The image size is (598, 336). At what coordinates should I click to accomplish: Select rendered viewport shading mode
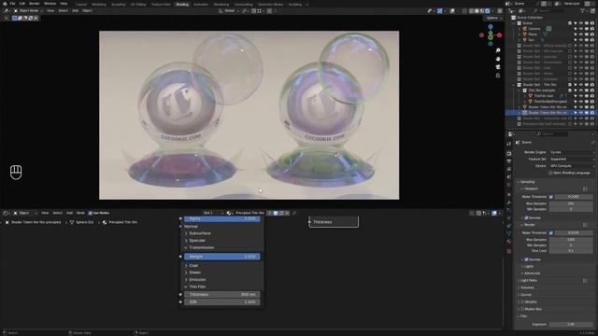(x=488, y=10)
